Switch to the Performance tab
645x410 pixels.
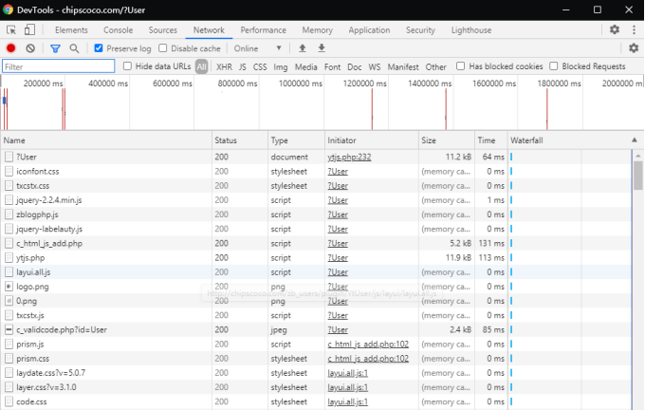[264, 30]
